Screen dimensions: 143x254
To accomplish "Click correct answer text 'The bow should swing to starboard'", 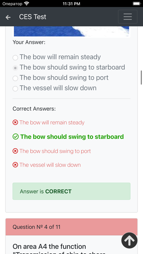I will 72,137.
